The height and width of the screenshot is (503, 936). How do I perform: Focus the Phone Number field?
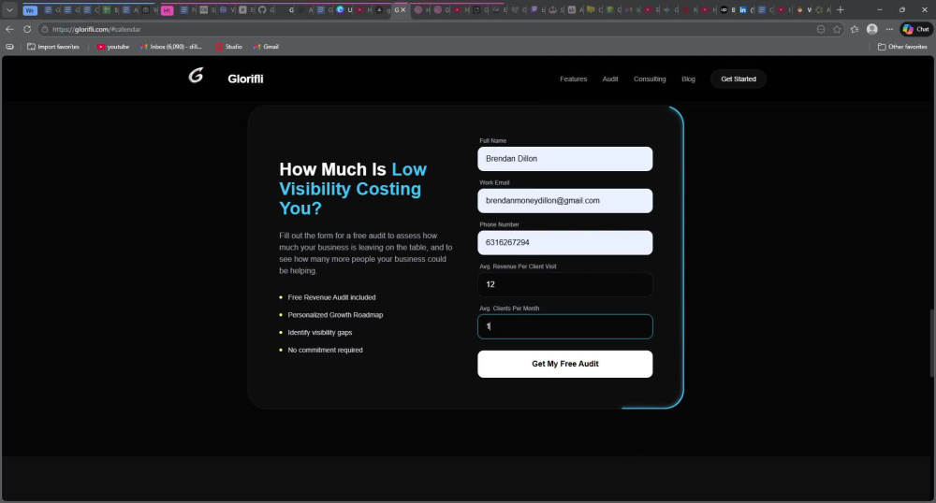click(x=564, y=242)
